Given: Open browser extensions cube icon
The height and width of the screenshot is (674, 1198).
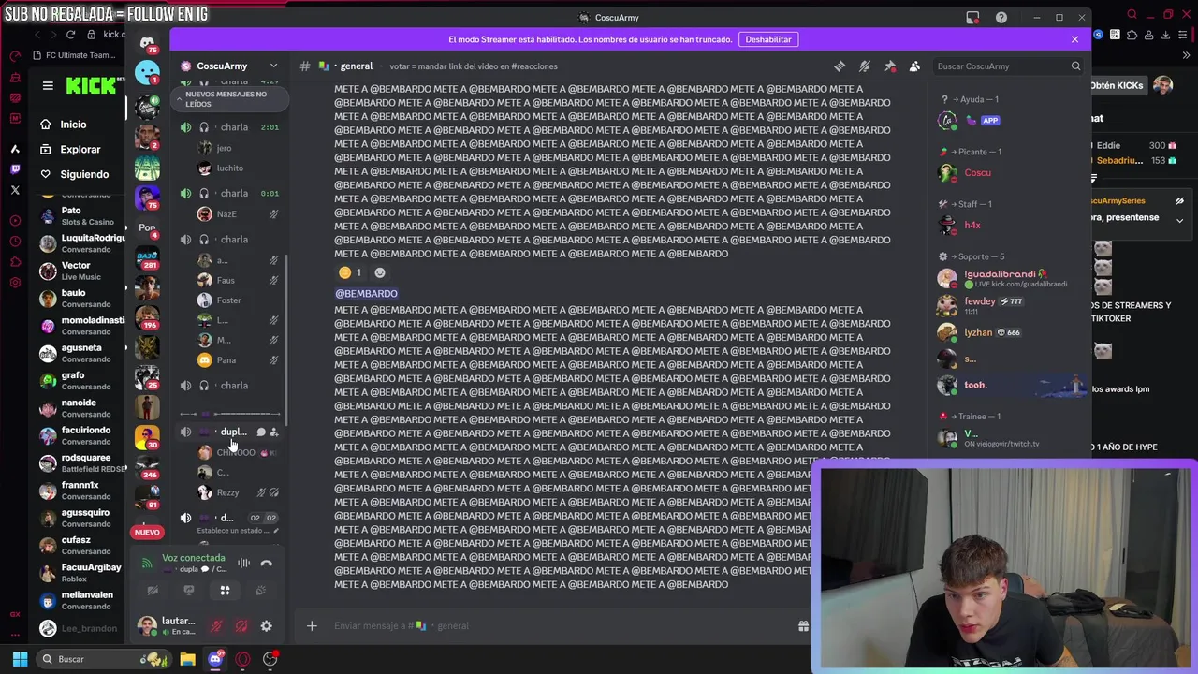Looking at the screenshot, I should pos(1131,36).
